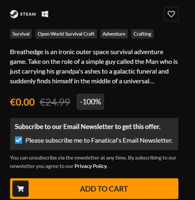This screenshot has width=195, height=200.
Task: Click the 'Subscribe to our Email Newsletter' heading
Action: tap(87, 127)
